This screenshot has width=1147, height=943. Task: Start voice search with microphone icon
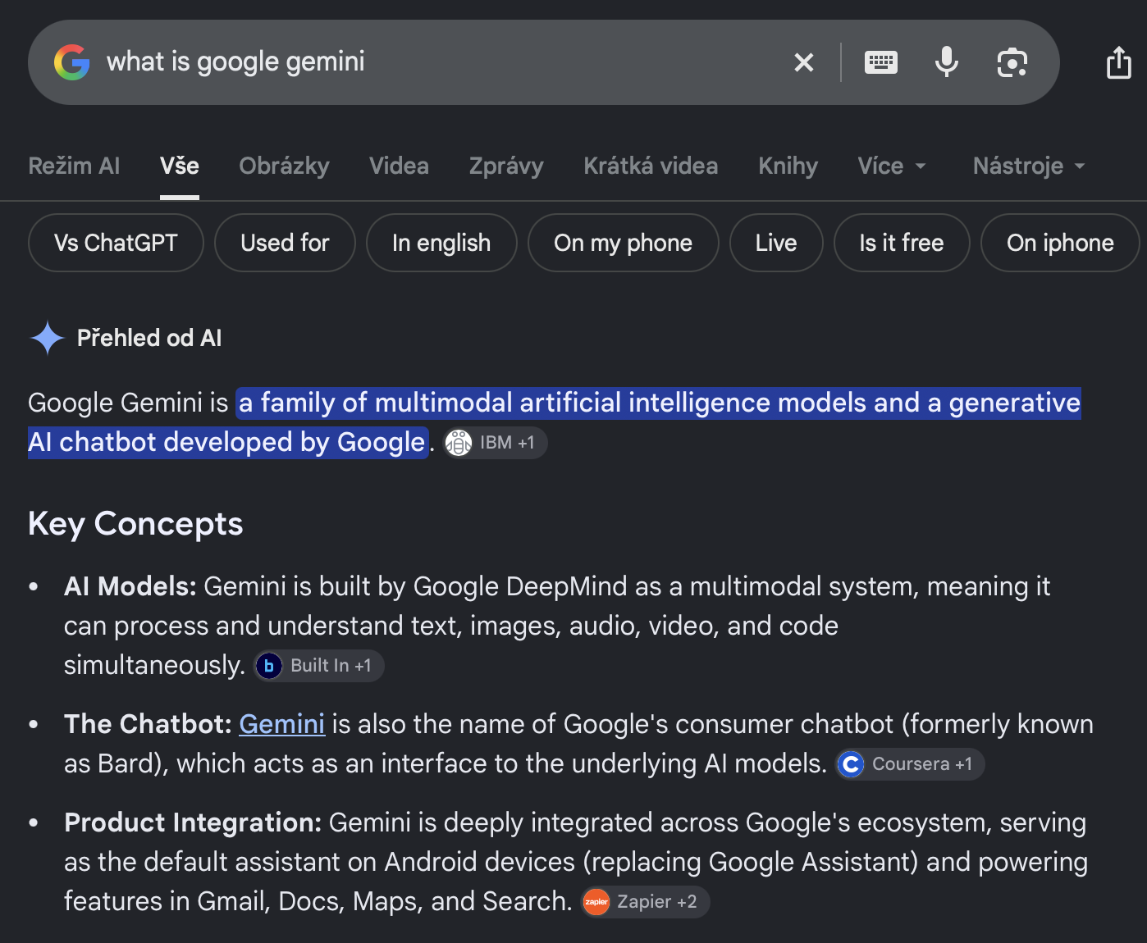tap(947, 62)
